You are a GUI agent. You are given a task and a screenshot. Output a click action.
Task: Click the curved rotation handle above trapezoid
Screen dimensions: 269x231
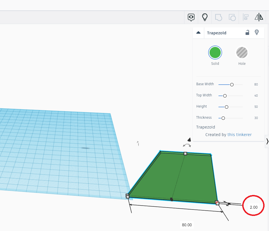[187, 146]
